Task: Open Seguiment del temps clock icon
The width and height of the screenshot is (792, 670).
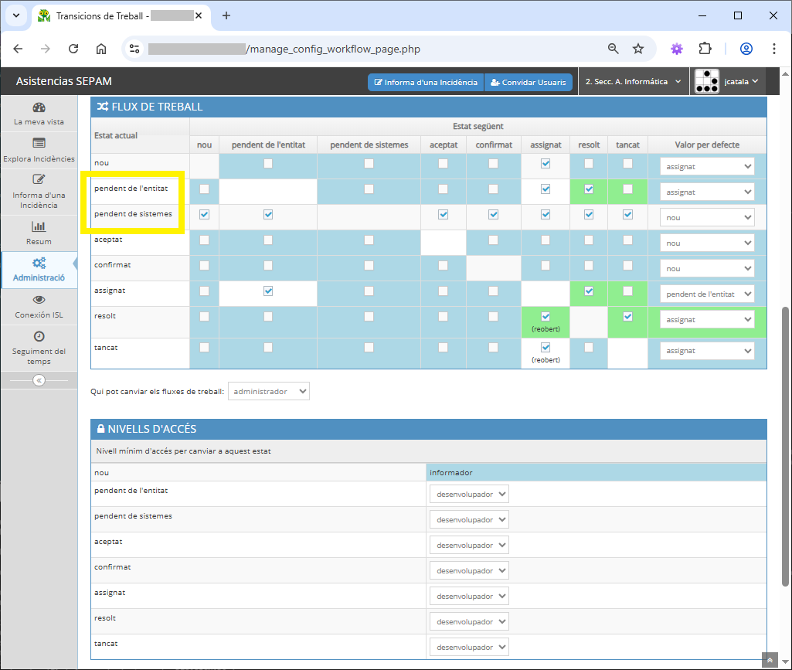Action: [x=39, y=337]
